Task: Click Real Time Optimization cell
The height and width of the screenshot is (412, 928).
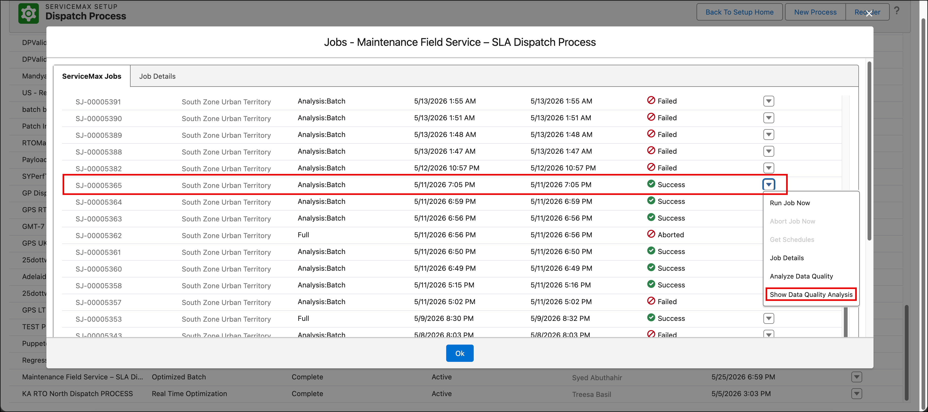Action: [189, 394]
